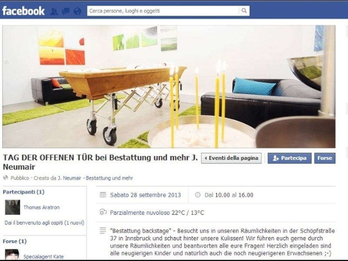
Task: Click the calendar icon beside the date
Action: click(103, 195)
